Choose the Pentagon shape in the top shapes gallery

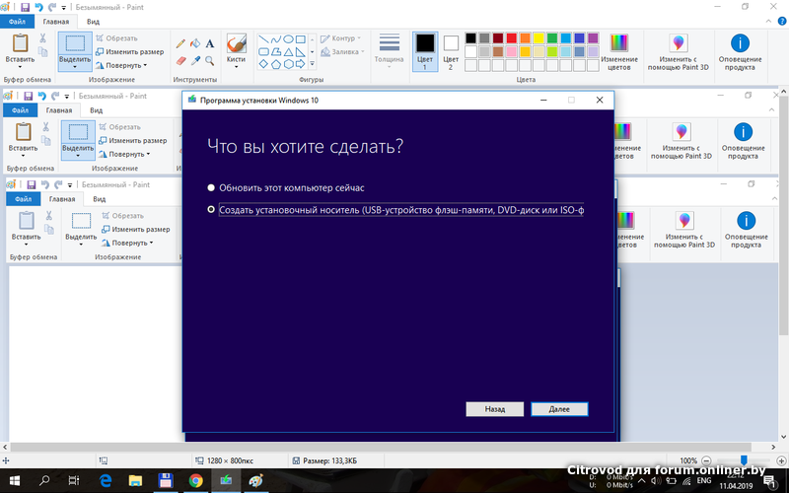point(276,64)
